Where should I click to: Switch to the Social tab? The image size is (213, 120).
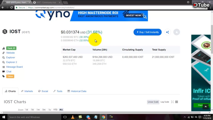click(43, 91)
